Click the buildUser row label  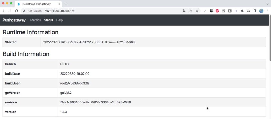pyautogui.click(x=12, y=83)
